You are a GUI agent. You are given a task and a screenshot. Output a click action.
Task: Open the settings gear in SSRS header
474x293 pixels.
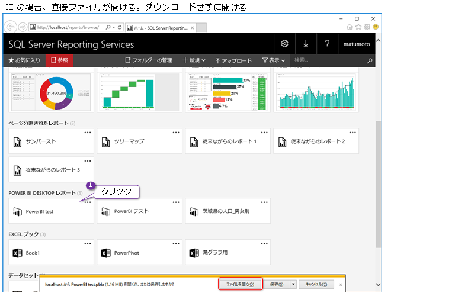(x=284, y=44)
